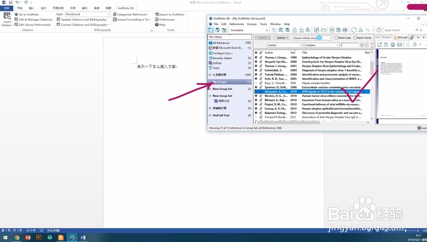Open EndNote Preferences in Word ribbon
427x242 pixels.
pos(165,20)
